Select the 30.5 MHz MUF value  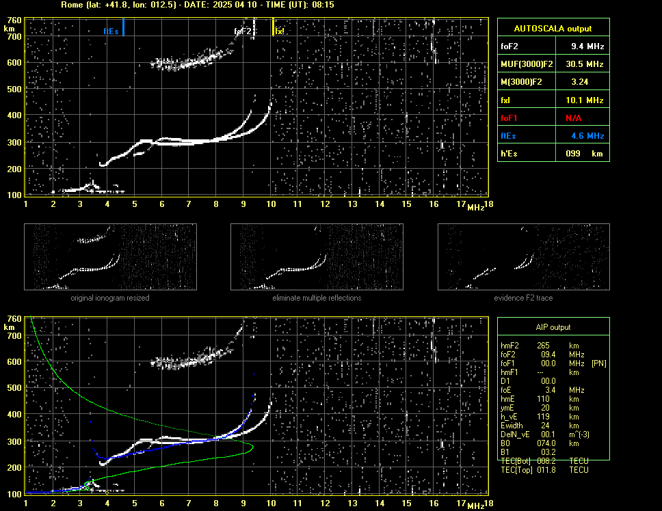(x=585, y=64)
